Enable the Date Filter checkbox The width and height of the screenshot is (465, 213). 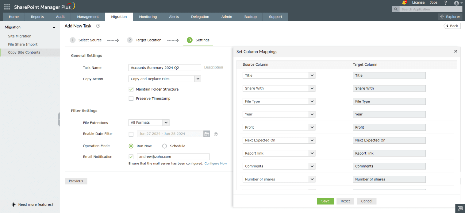pyautogui.click(x=131, y=134)
